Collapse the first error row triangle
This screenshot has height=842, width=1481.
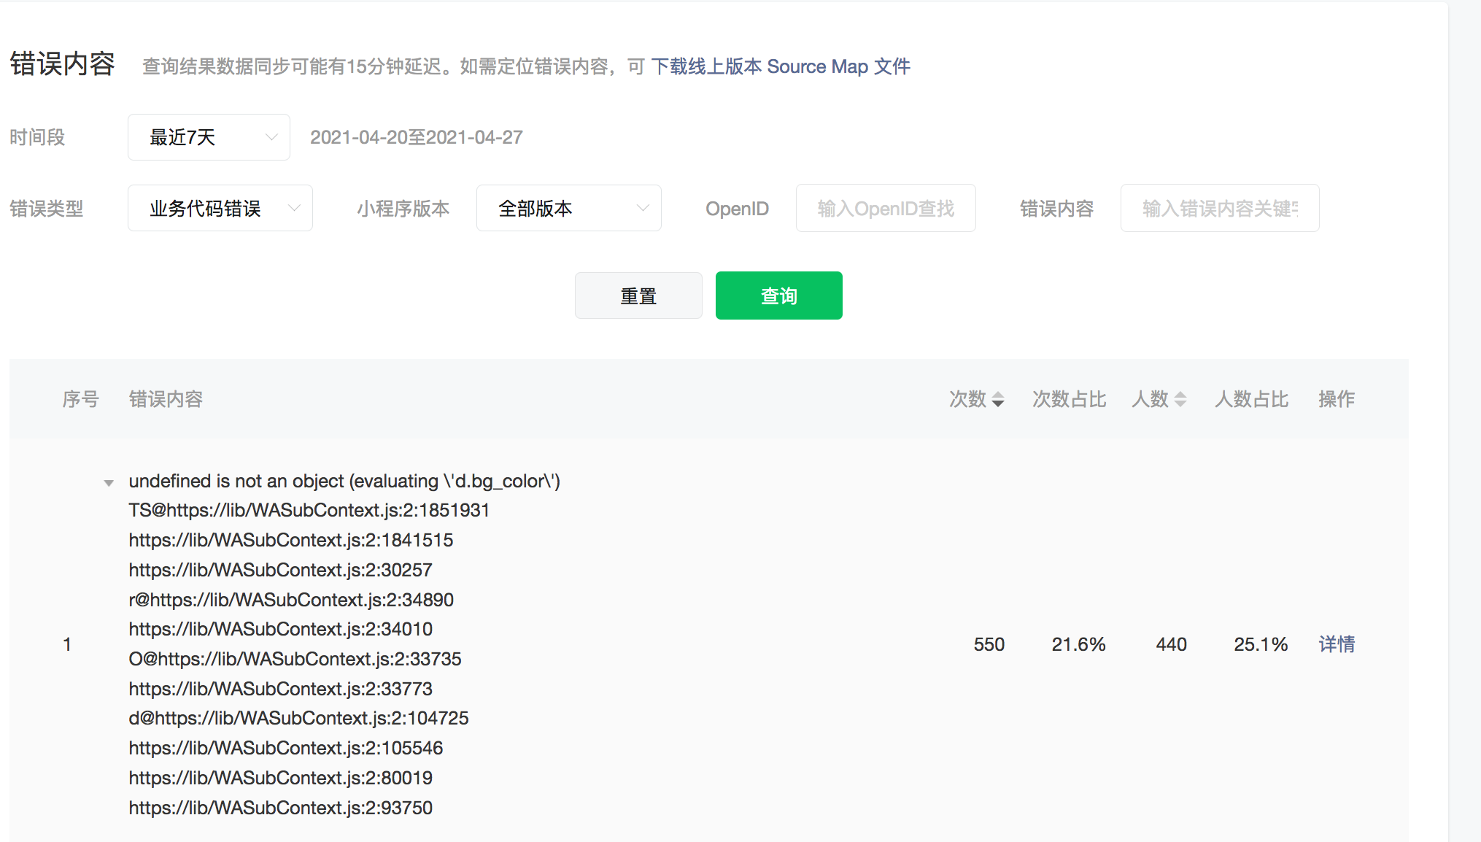coord(109,482)
